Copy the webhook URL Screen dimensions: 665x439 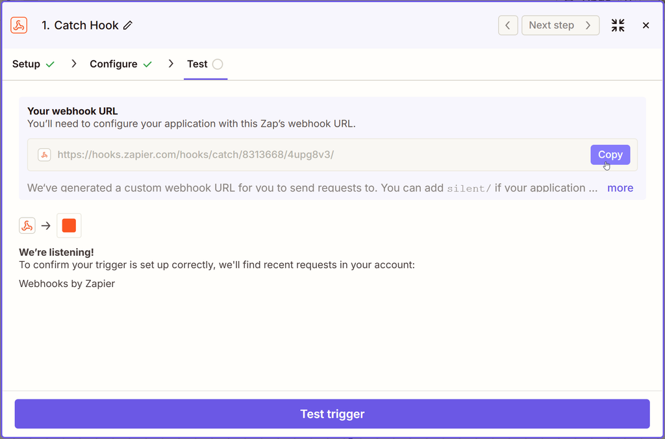(x=610, y=155)
